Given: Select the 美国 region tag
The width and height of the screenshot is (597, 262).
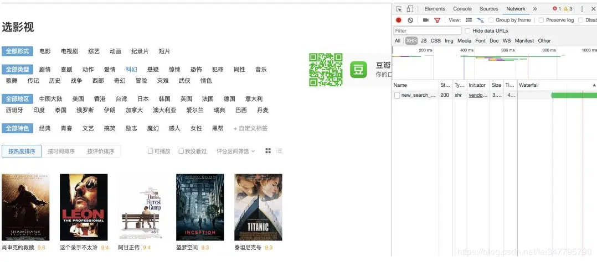Looking at the screenshot, I should [x=78, y=99].
